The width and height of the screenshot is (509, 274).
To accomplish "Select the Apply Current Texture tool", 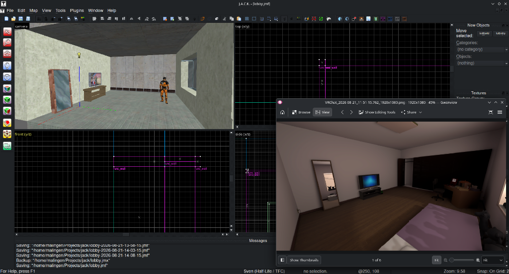I will pos(7,100).
